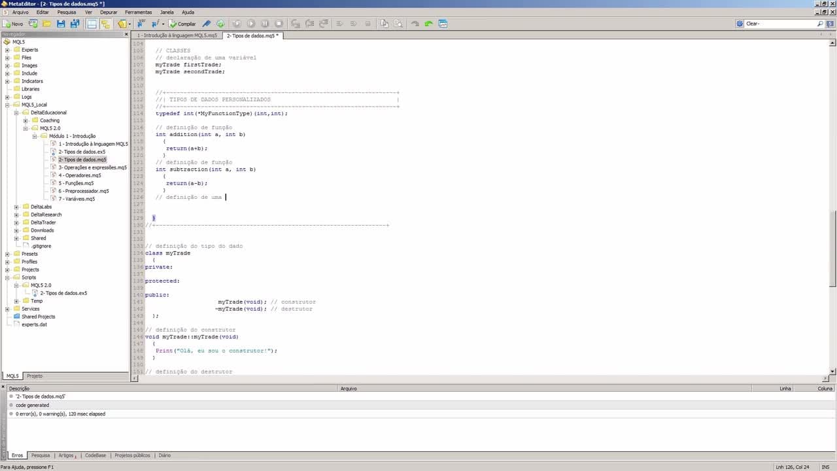
Task: Click the green navigate forward arrow
Action: [428, 24]
